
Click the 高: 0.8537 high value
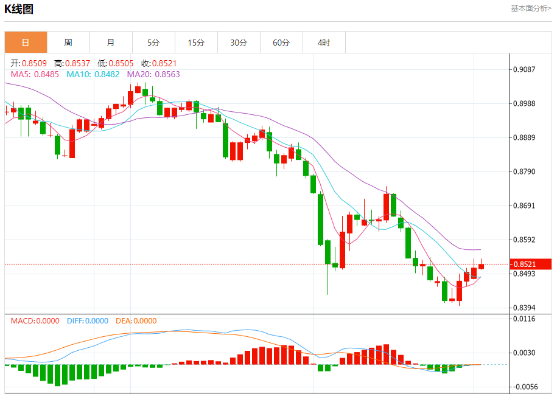pyautogui.click(x=72, y=63)
